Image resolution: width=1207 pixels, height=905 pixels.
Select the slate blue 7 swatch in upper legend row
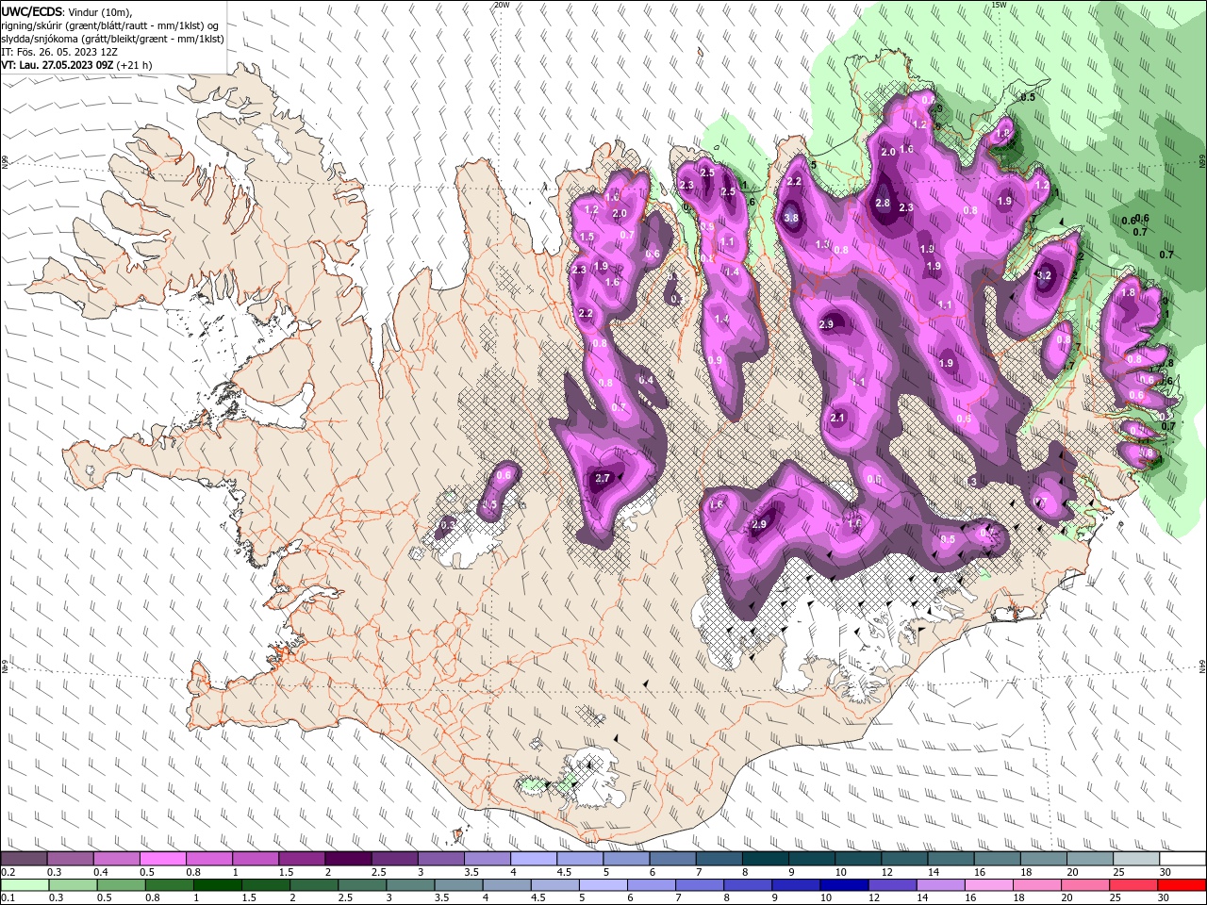[719, 858]
